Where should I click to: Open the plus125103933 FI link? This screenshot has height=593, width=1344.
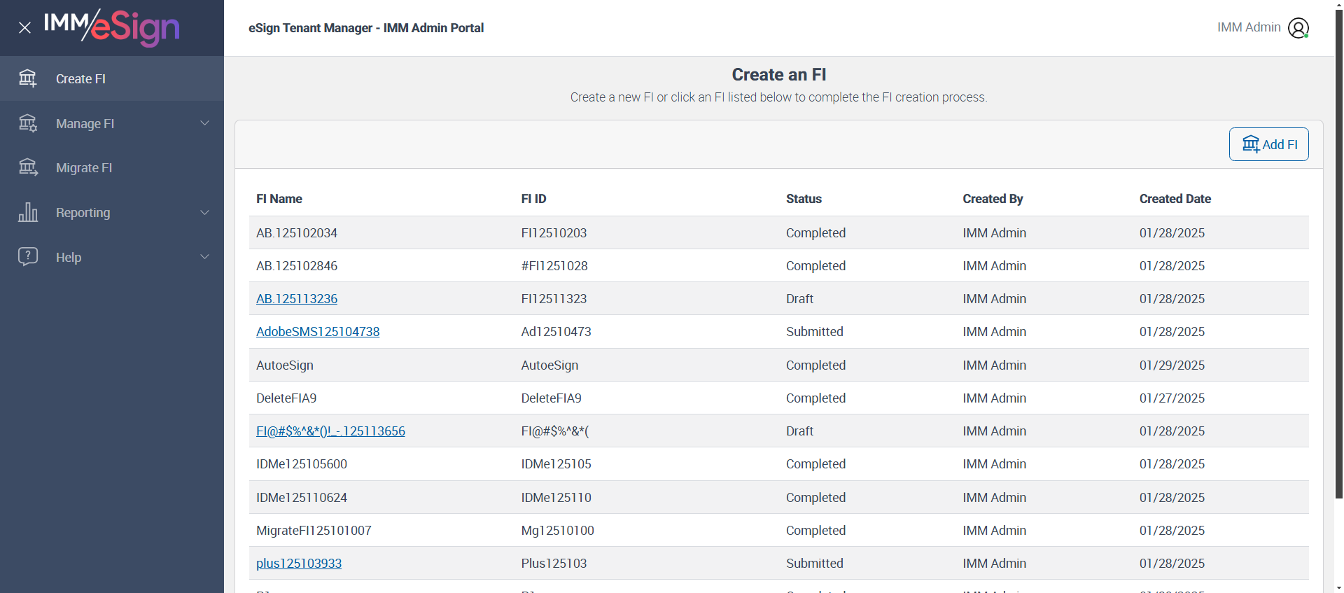click(x=299, y=564)
